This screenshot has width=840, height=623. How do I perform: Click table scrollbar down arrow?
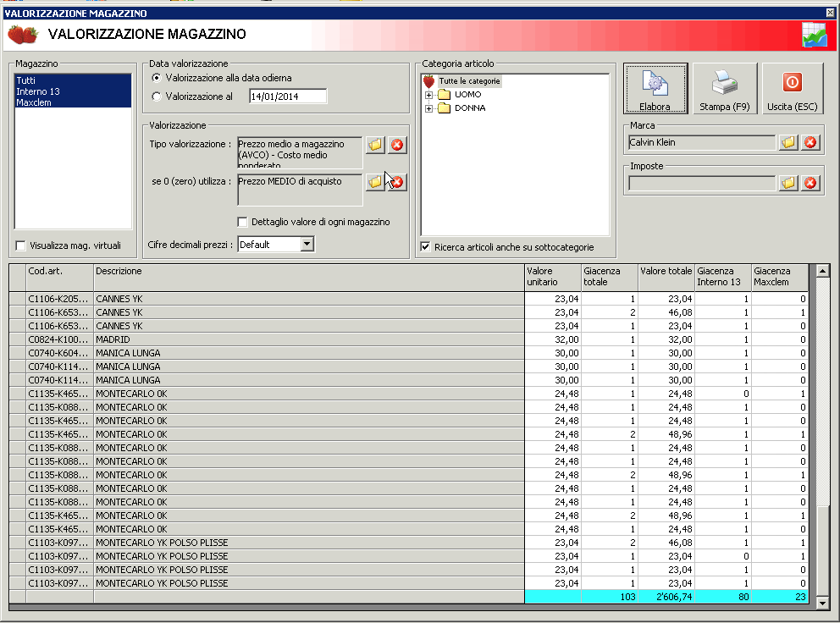[x=821, y=603]
